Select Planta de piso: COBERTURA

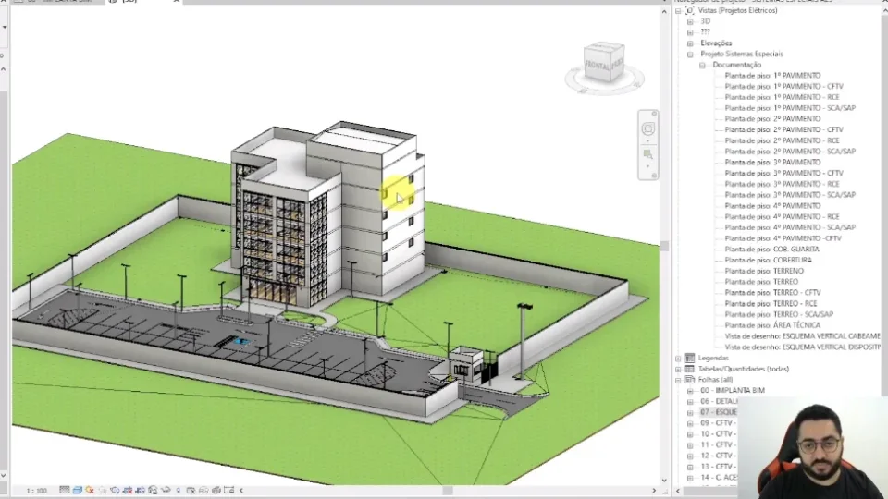coord(769,260)
